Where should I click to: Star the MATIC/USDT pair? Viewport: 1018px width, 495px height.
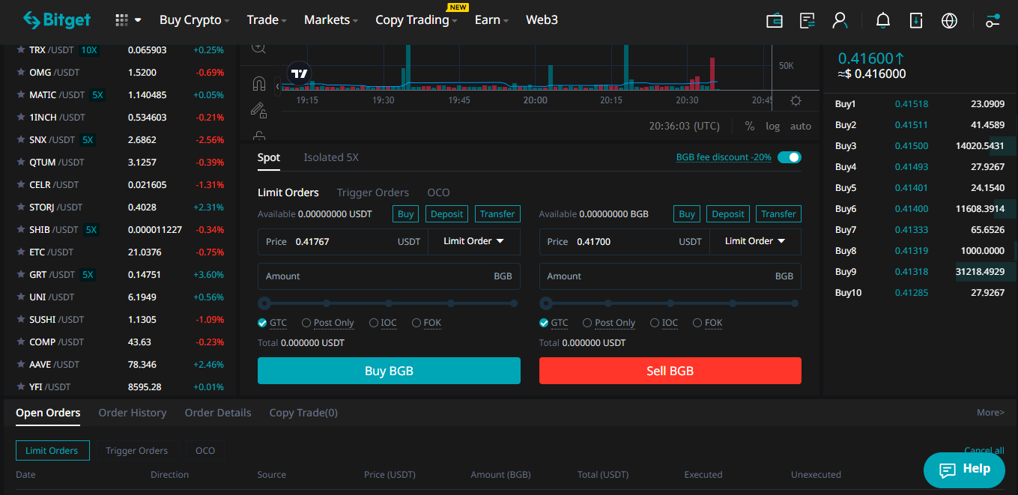(x=21, y=95)
